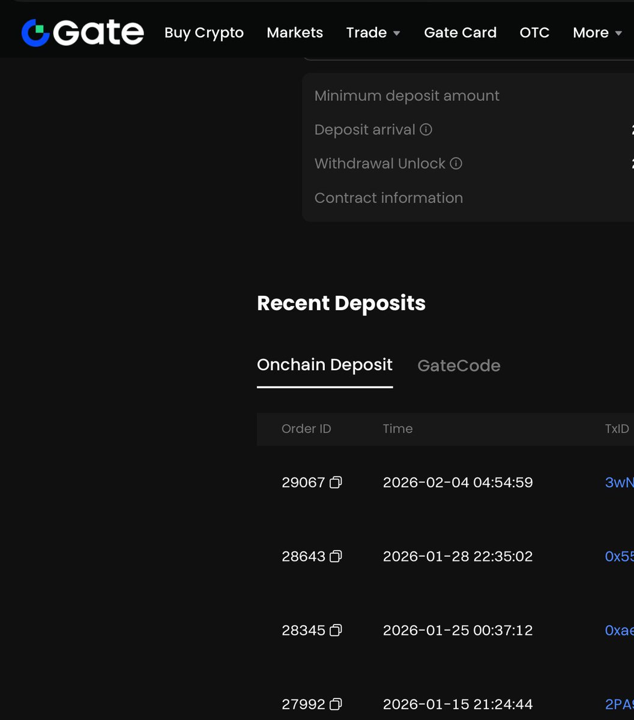Click the Deposit arrival label

point(365,130)
